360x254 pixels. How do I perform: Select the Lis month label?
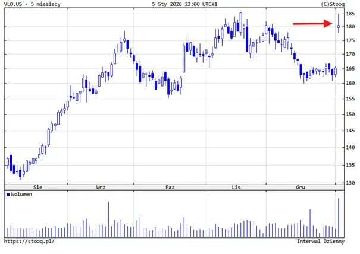pos(236,188)
